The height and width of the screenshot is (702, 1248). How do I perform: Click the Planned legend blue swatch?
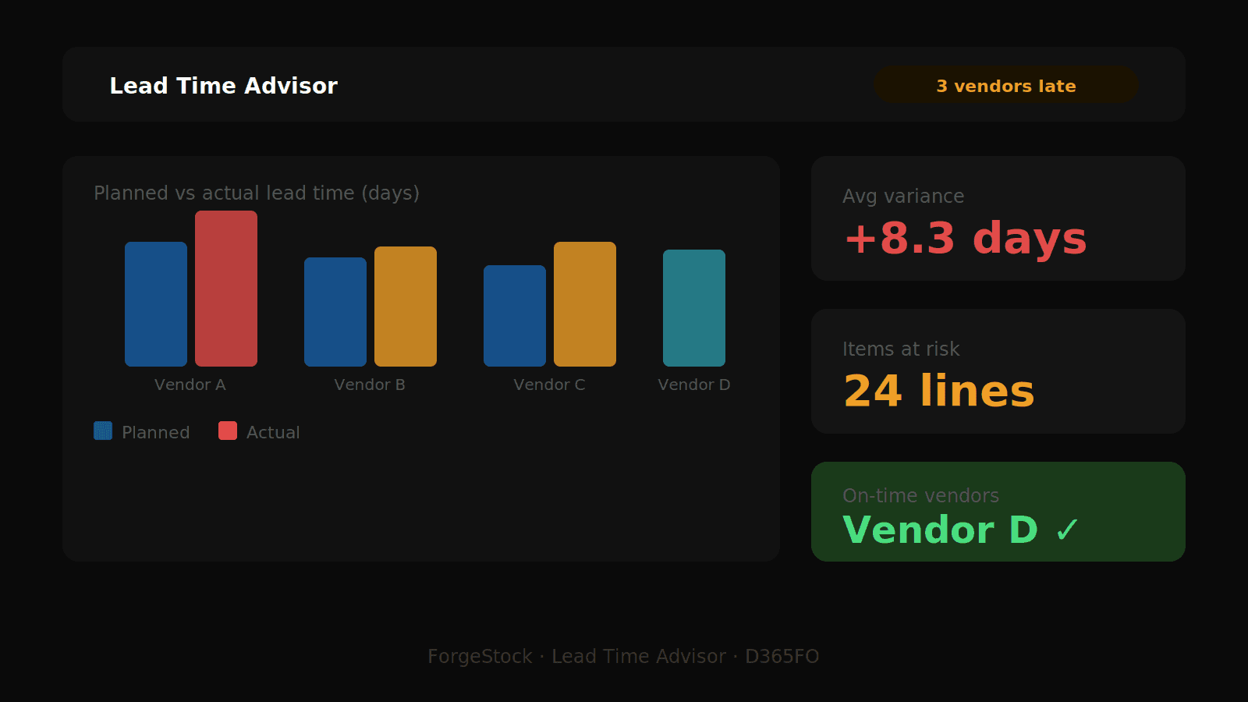pos(103,431)
